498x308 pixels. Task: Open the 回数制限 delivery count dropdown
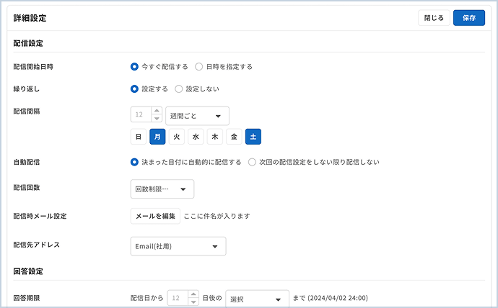pyautogui.click(x=162, y=189)
